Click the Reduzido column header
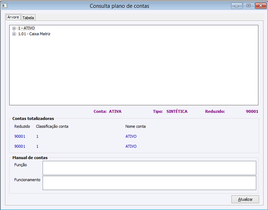The width and height of the screenshot is (268, 210). (22, 126)
